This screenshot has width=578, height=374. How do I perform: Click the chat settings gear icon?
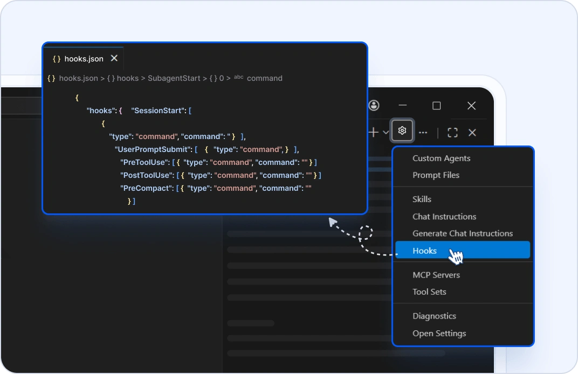pos(402,131)
